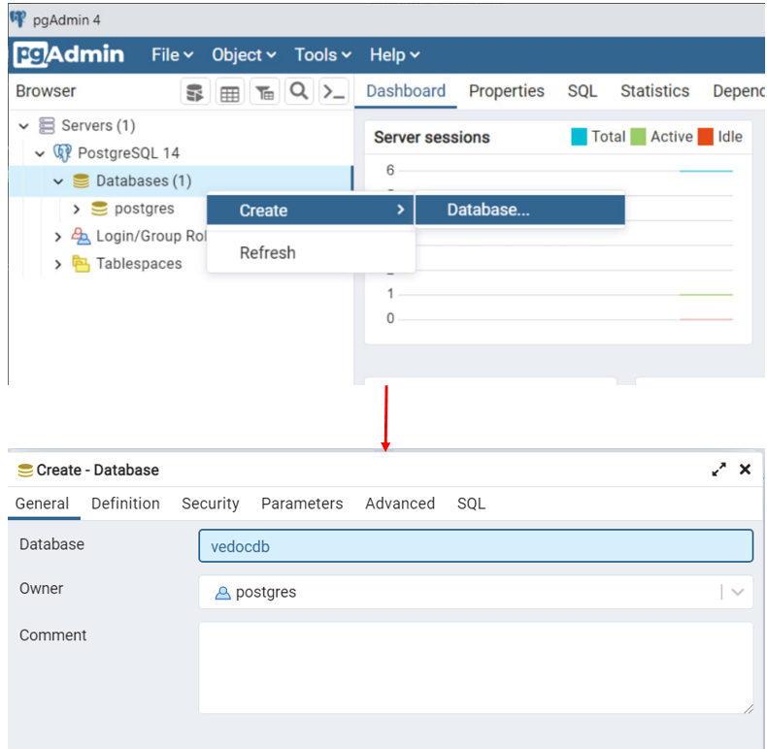Open the Tools menu
This screenshot has width=767, height=749.
click(x=322, y=55)
